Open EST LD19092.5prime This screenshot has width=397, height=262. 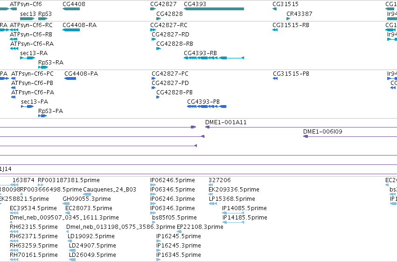click(91, 237)
